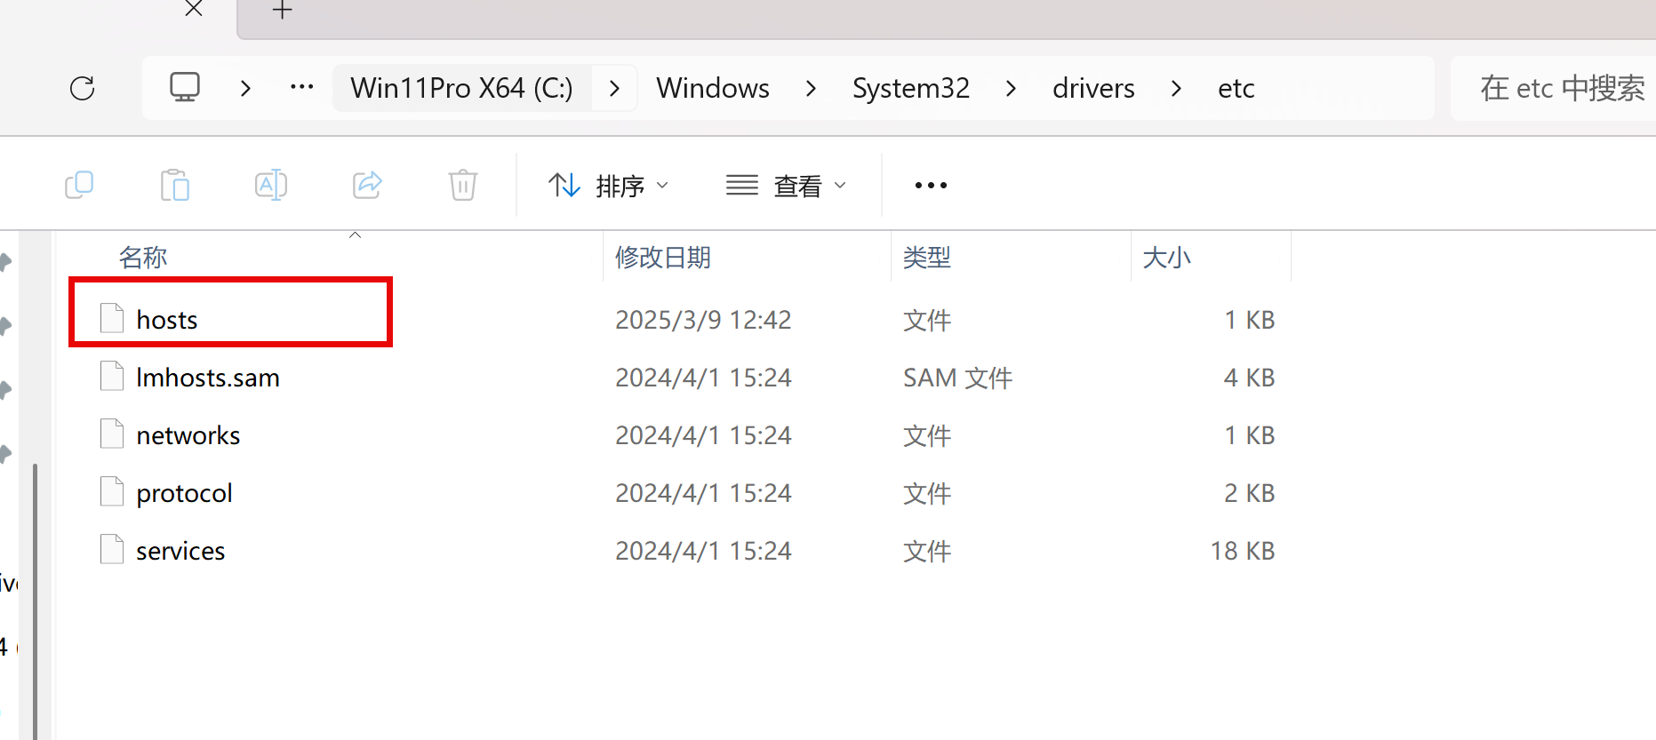Sort by 大小 column header
This screenshot has height=740, width=1656.
(1166, 258)
